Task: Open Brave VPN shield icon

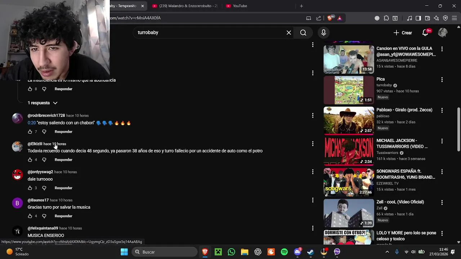Action: point(446,18)
